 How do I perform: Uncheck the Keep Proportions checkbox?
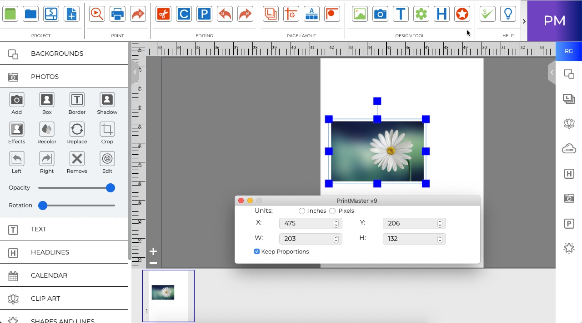[x=257, y=251]
